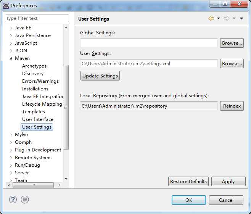Select Archetypes under Maven

pos(34,66)
